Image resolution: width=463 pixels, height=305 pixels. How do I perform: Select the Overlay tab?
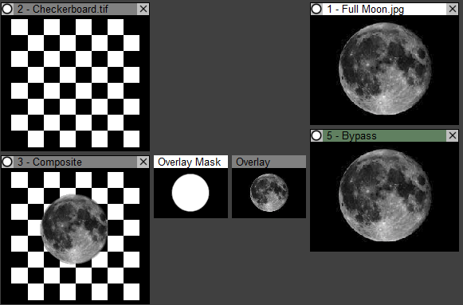pos(269,162)
